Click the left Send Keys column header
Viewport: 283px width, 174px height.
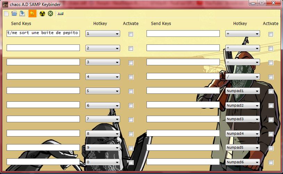[x=21, y=24]
